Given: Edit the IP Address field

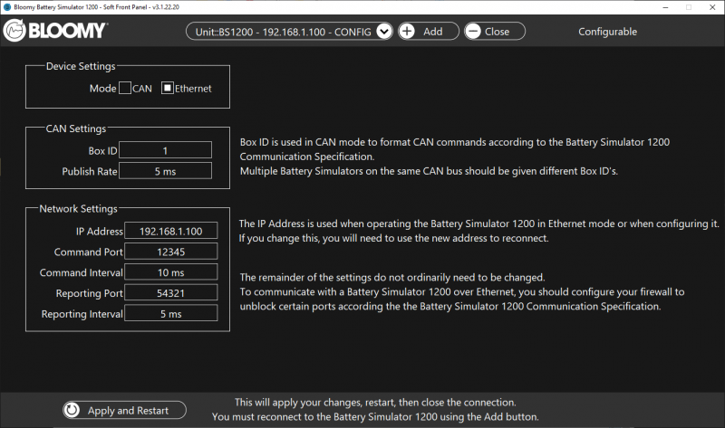Looking at the screenshot, I should point(170,231).
